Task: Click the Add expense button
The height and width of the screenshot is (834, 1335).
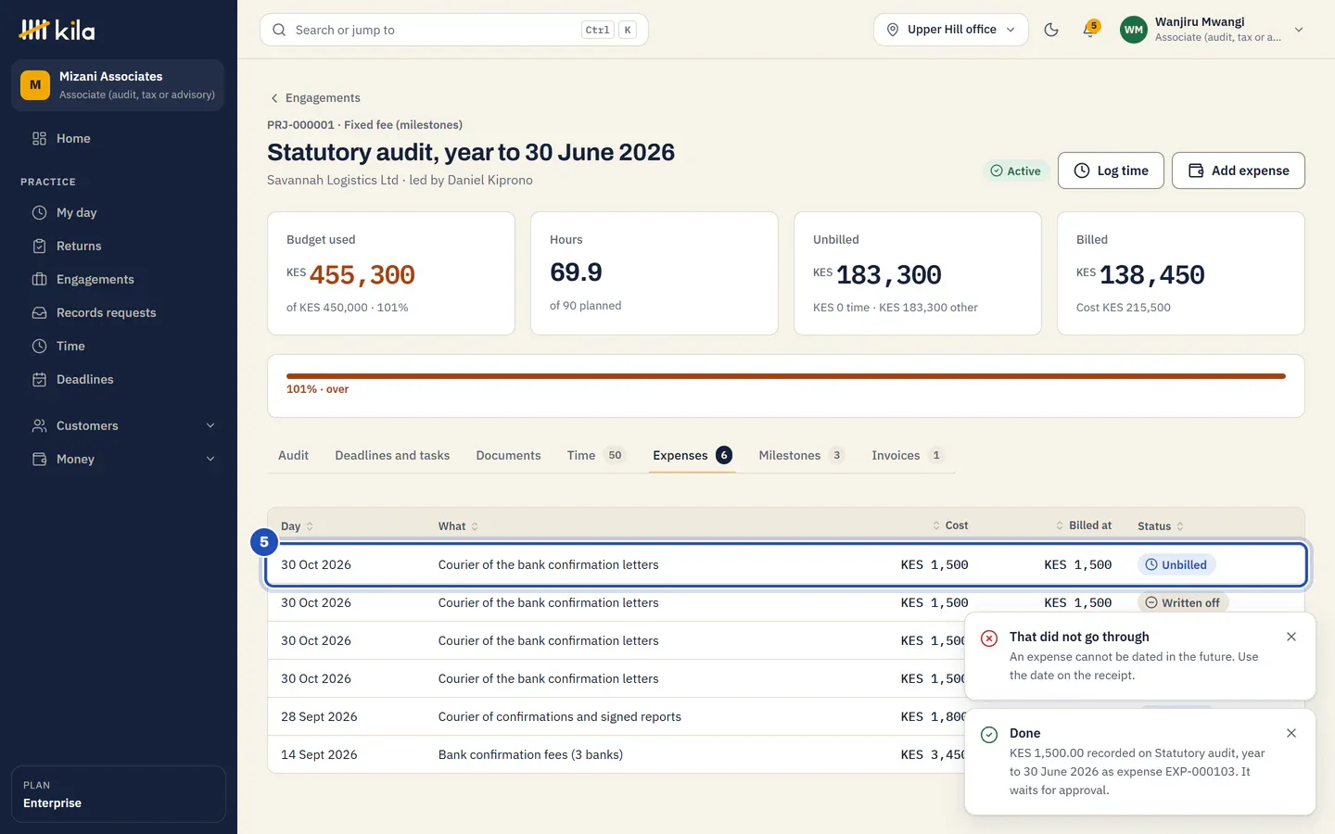Action: tap(1238, 171)
